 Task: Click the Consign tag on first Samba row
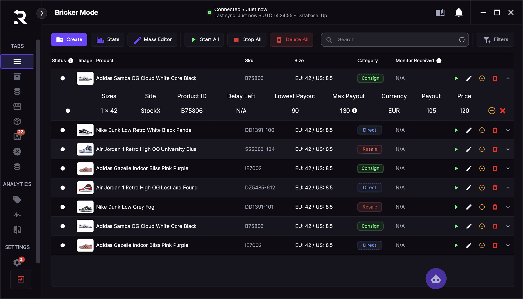click(x=370, y=78)
